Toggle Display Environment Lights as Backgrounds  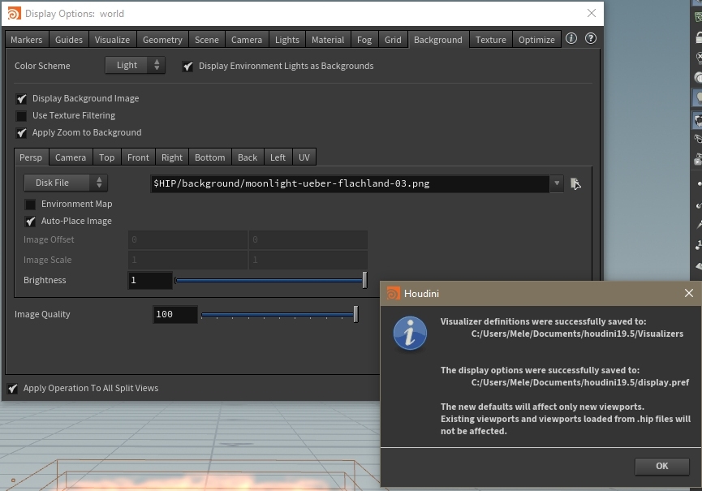click(x=187, y=67)
